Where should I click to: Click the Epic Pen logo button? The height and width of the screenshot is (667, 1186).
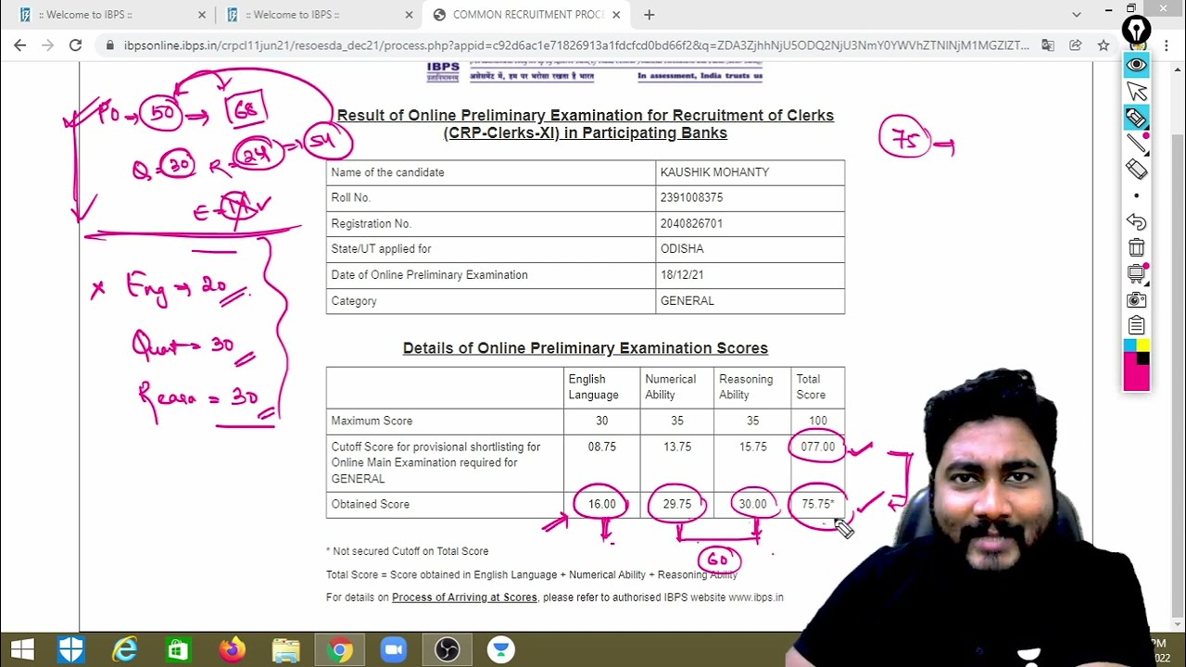tap(1136, 31)
